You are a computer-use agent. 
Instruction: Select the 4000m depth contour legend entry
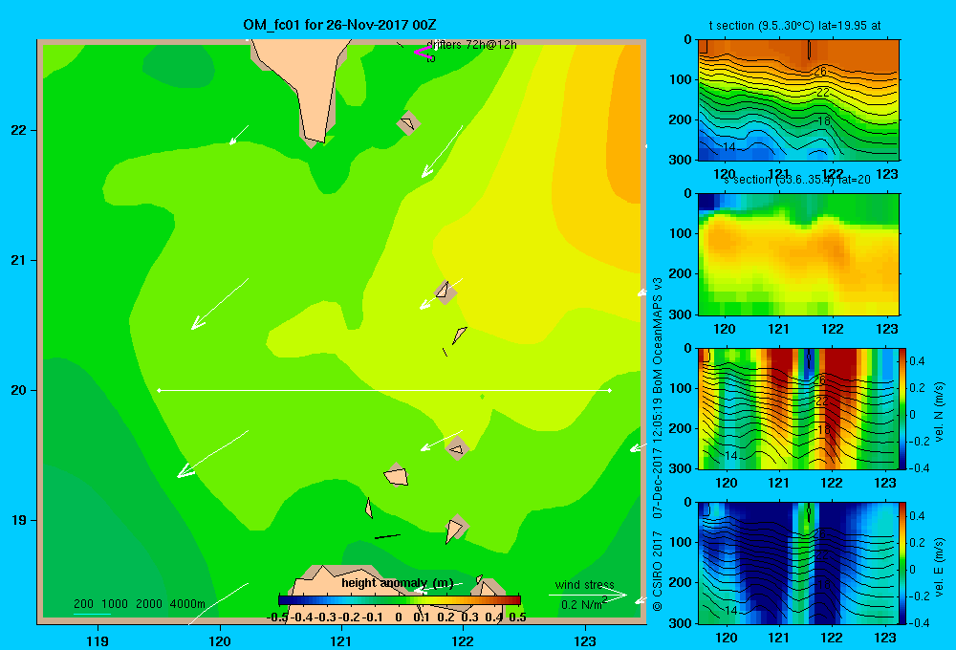tap(187, 604)
